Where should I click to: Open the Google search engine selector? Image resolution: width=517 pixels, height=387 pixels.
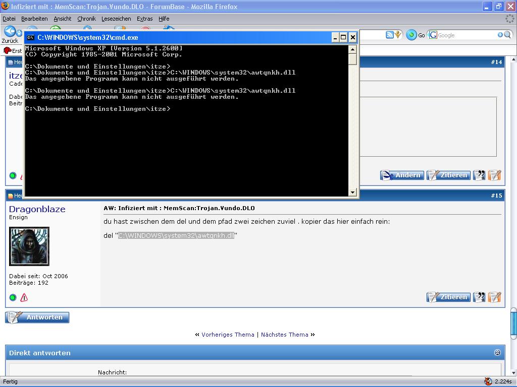pyautogui.click(x=433, y=35)
